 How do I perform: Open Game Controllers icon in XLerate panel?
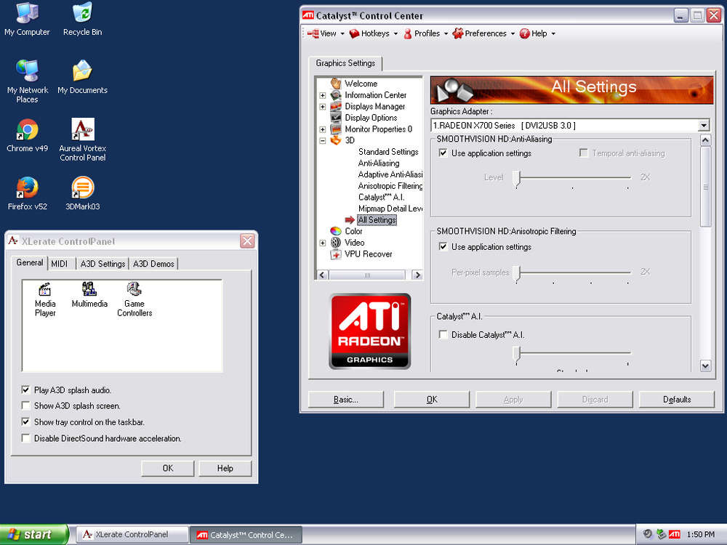click(x=134, y=299)
